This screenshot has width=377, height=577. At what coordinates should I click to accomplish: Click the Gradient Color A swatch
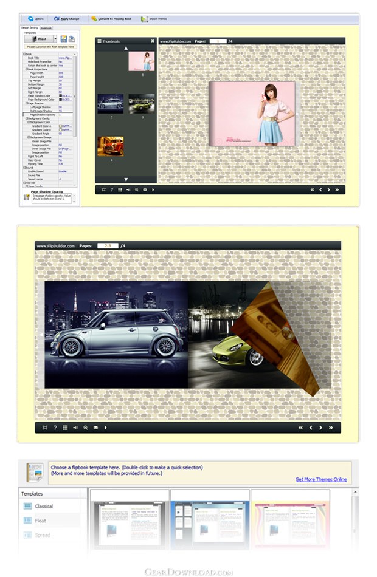click(61, 126)
